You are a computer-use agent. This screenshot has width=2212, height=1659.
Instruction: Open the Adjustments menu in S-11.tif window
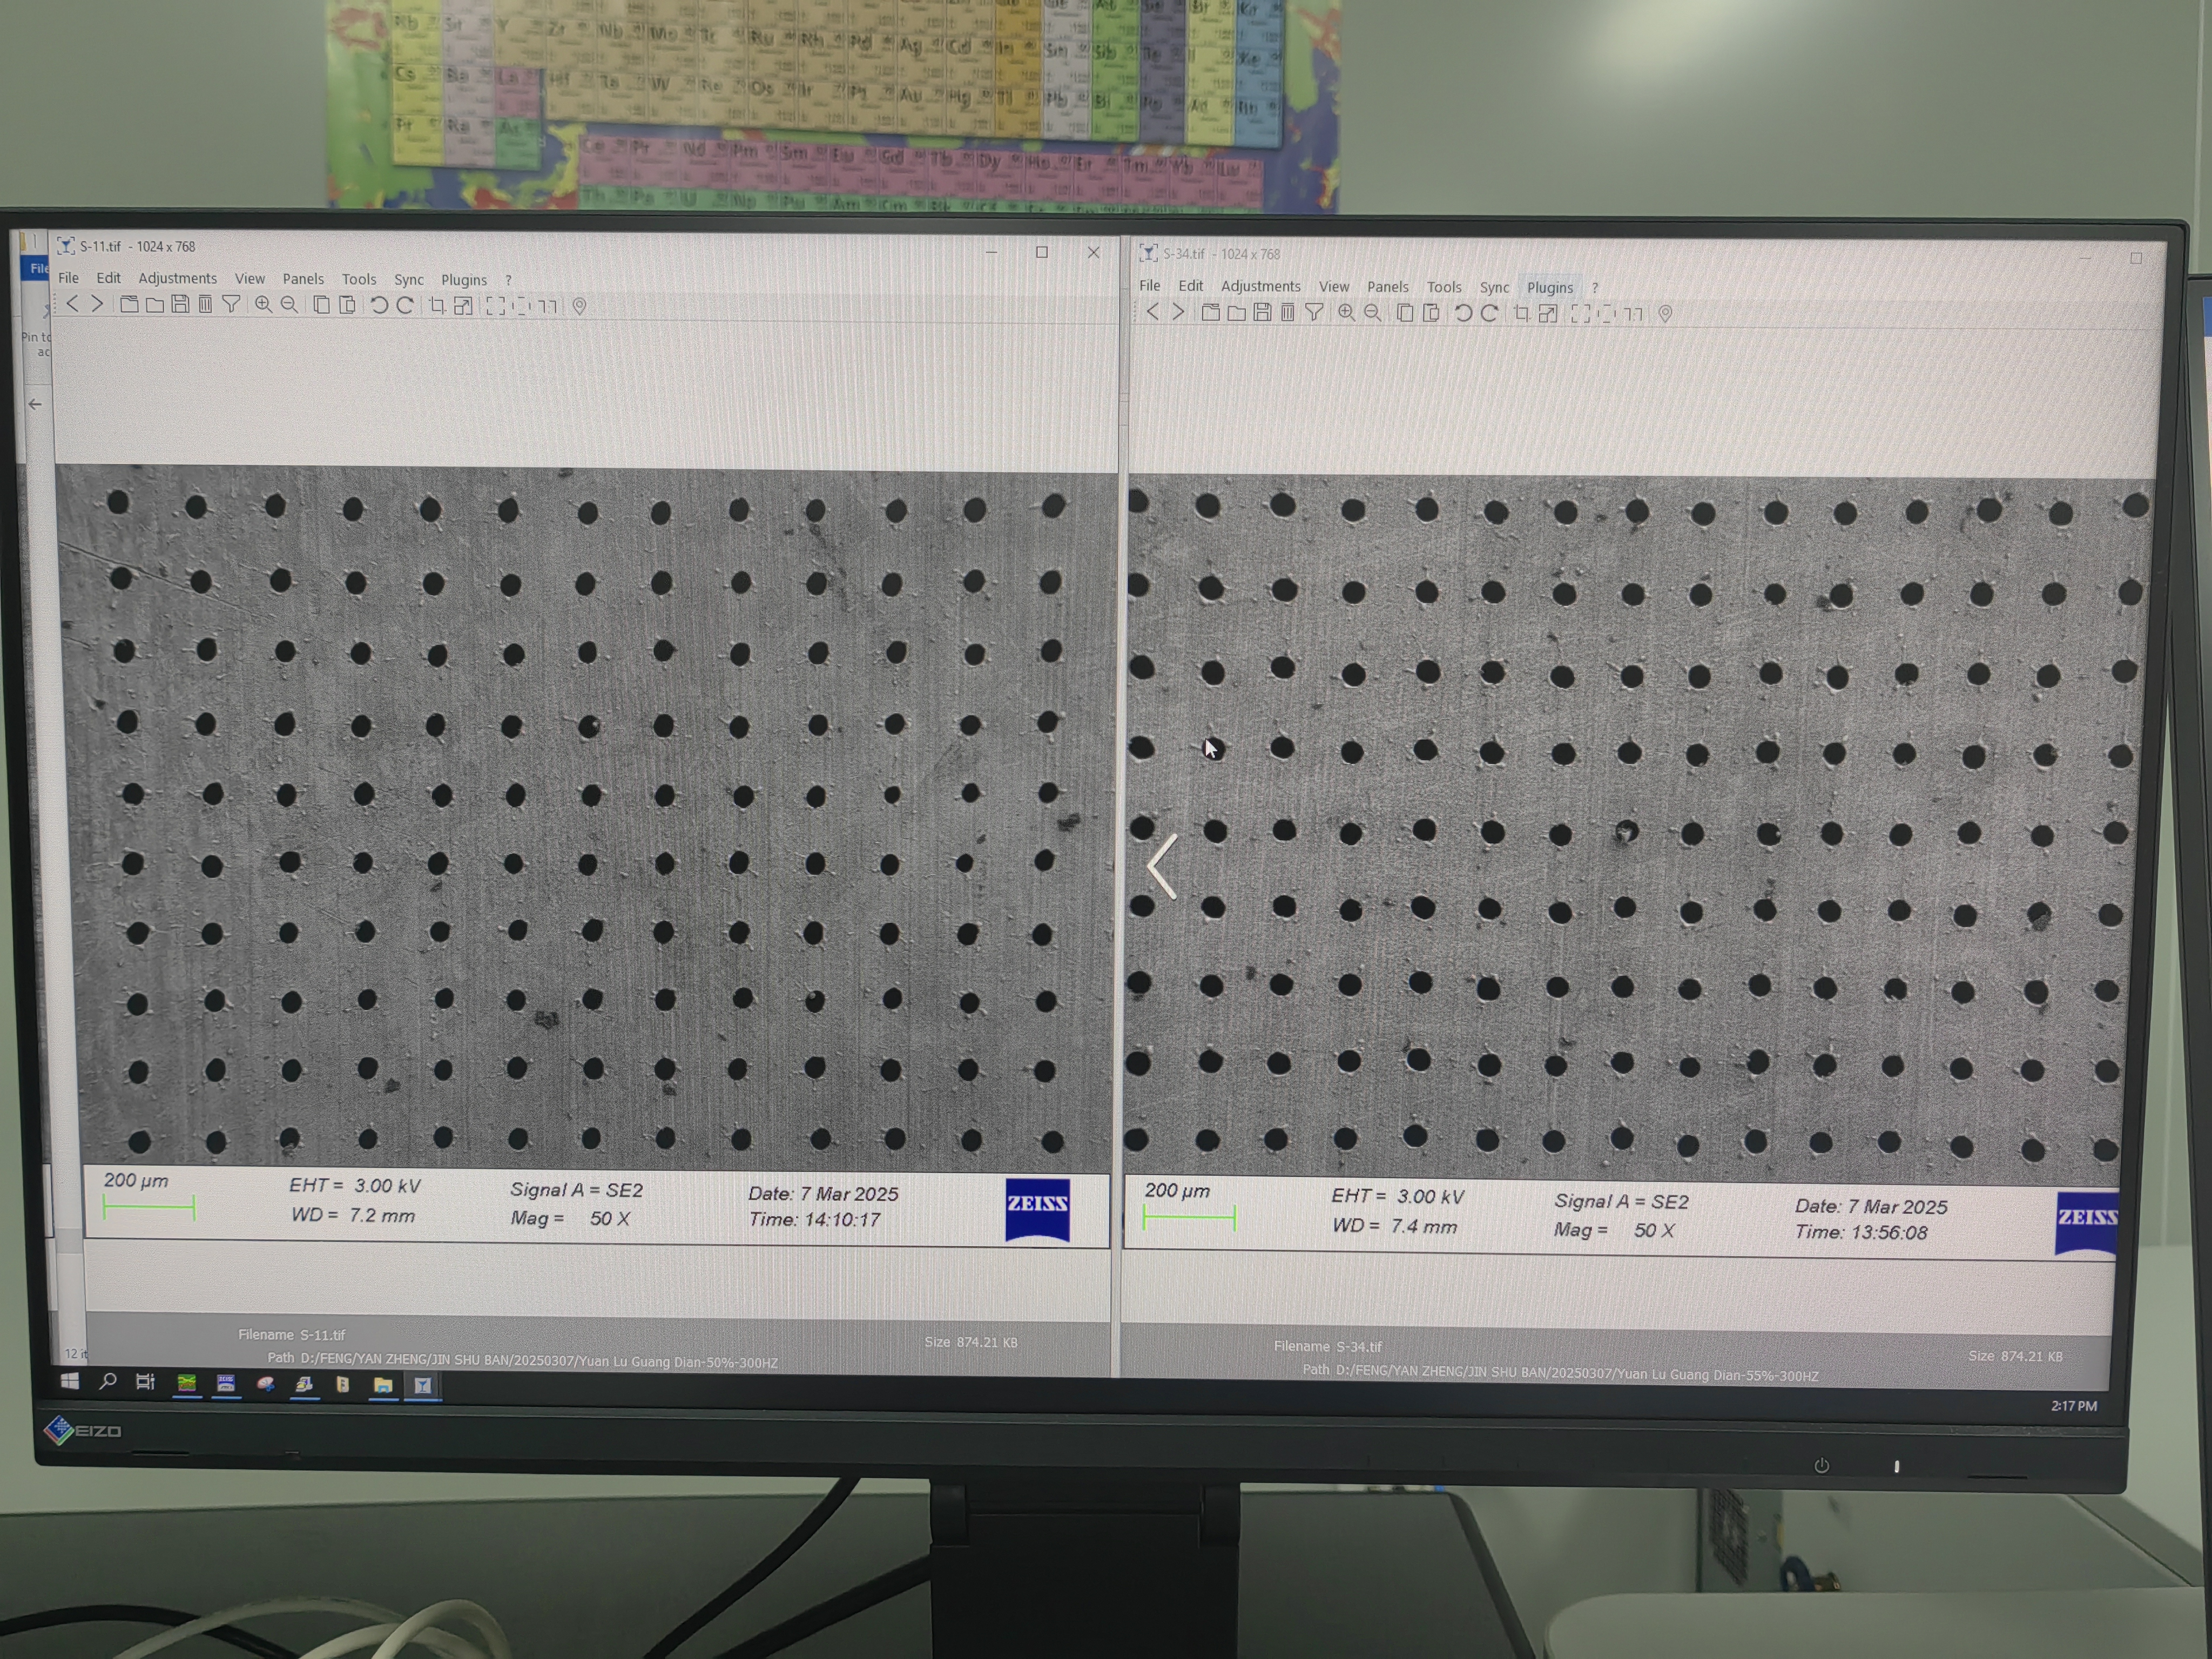[x=177, y=278]
